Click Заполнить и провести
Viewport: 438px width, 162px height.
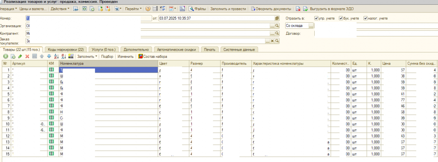point(228,9)
